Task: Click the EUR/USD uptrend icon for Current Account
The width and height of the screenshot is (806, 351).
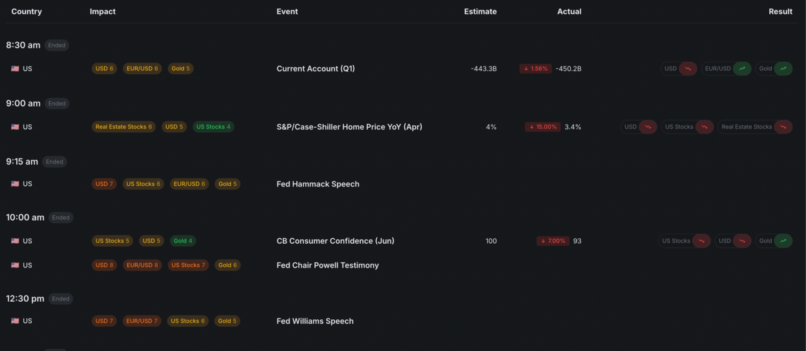Action: pyautogui.click(x=742, y=69)
